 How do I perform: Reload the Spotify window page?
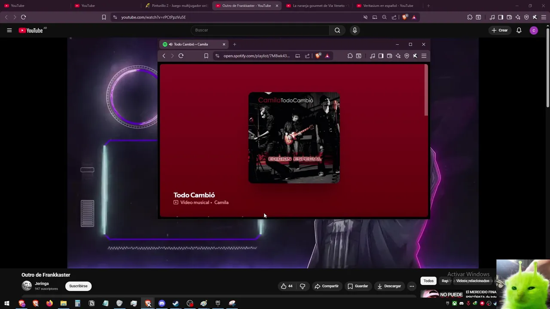181,56
